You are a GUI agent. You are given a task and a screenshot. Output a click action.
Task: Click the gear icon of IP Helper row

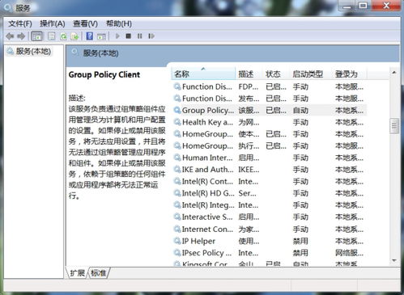click(177, 241)
